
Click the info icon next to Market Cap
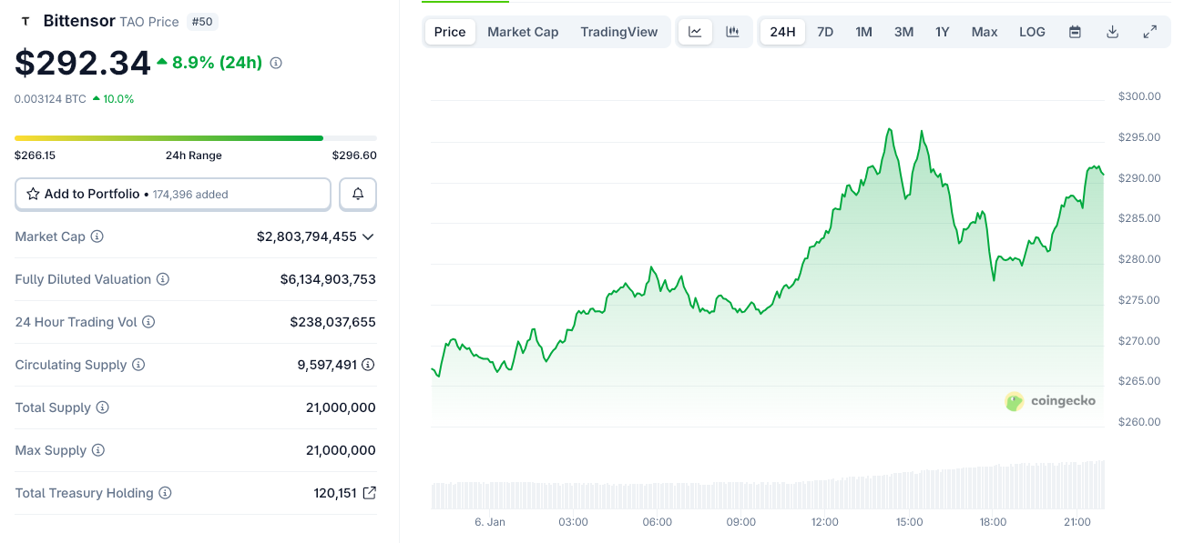tap(98, 236)
